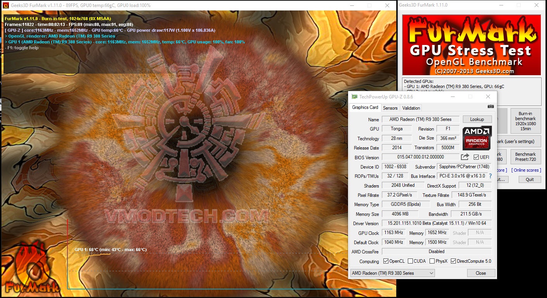The height and width of the screenshot is (298, 547).
Task: Click the Bus Interface question mark icon
Action: [x=490, y=176]
